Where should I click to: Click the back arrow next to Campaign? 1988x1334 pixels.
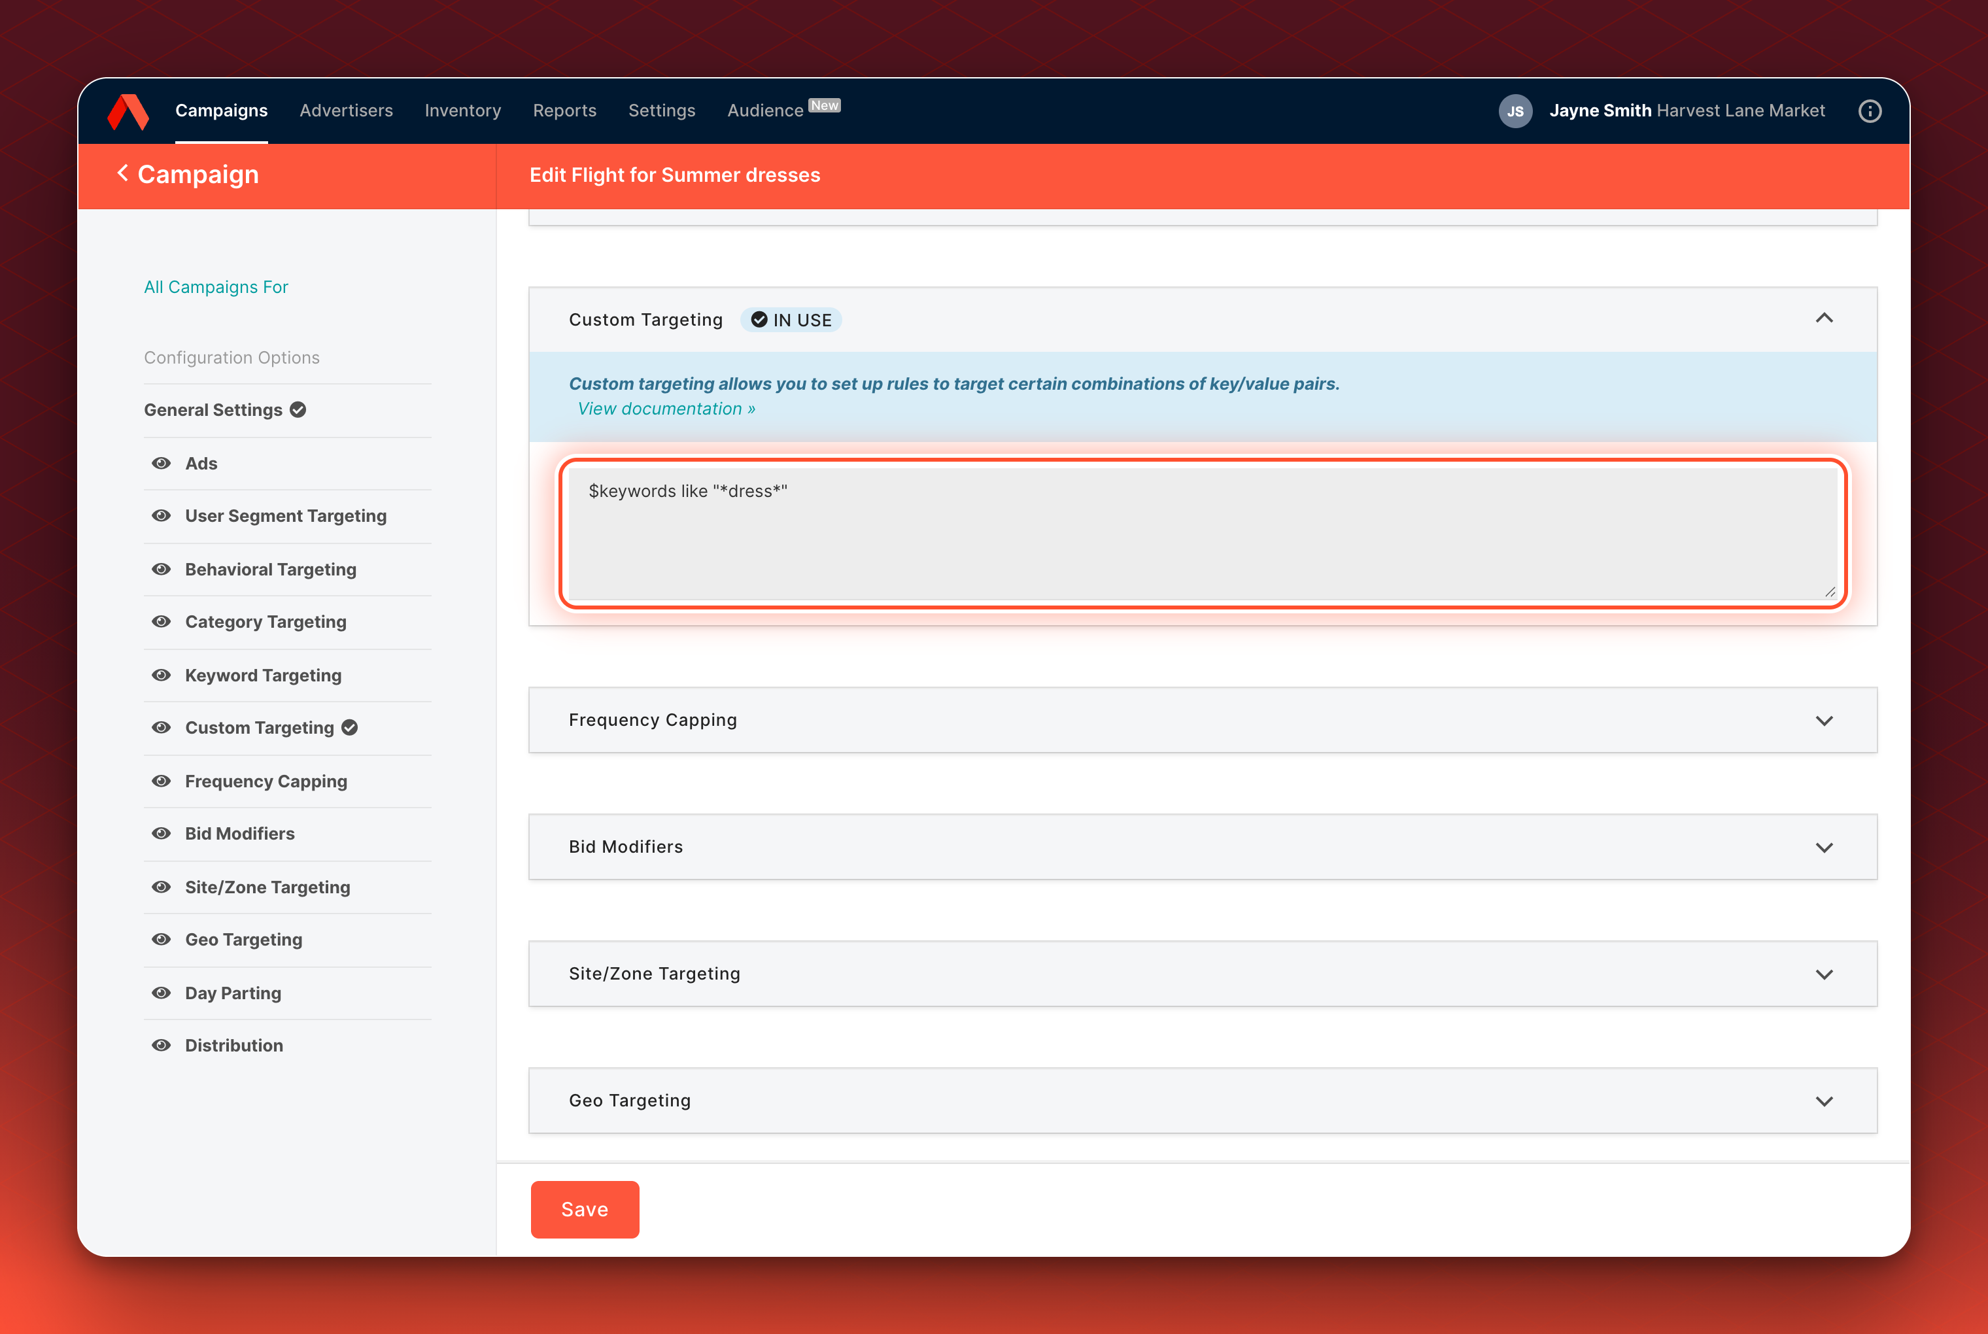click(122, 173)
